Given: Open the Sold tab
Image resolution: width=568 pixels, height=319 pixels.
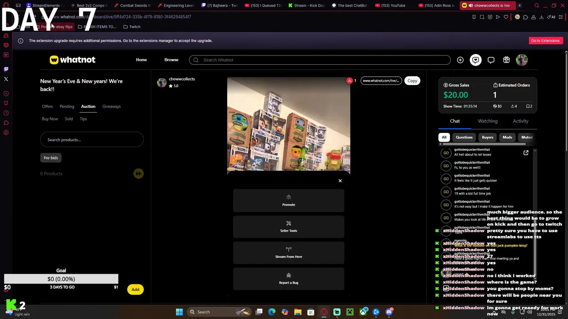Looking at the screenshot, I should click(69, 119).
